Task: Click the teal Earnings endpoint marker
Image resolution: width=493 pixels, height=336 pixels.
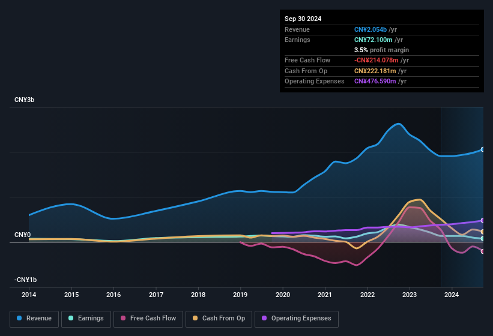Action: coord(483,239)
